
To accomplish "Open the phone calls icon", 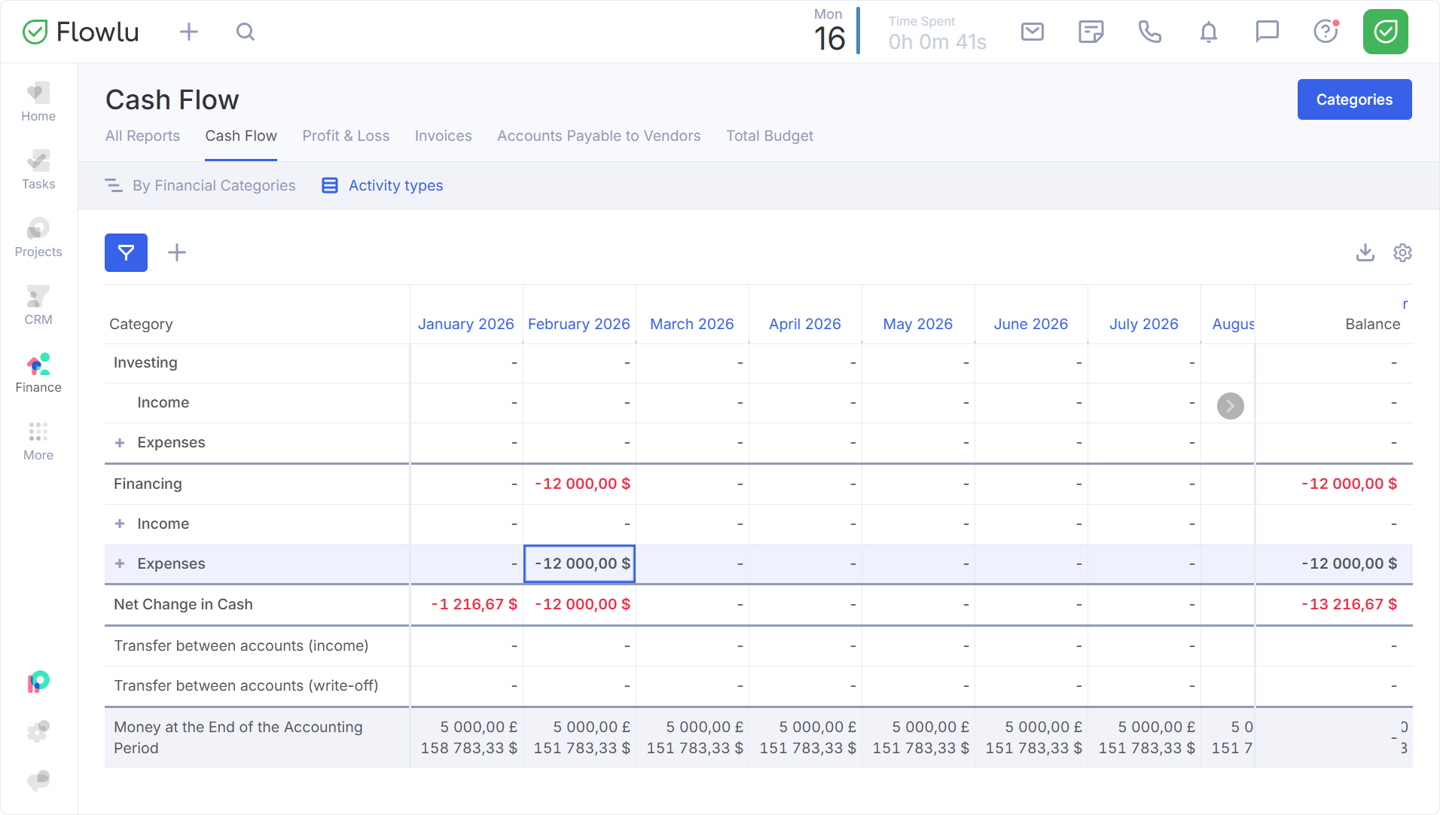I will click(x=1149, y=32).
